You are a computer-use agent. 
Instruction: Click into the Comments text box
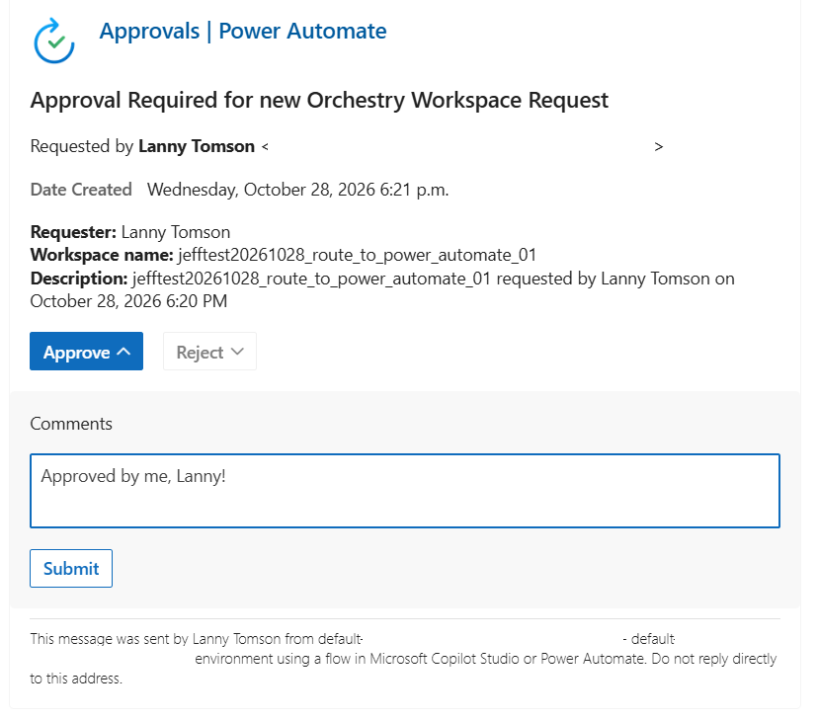pos(405,491)
